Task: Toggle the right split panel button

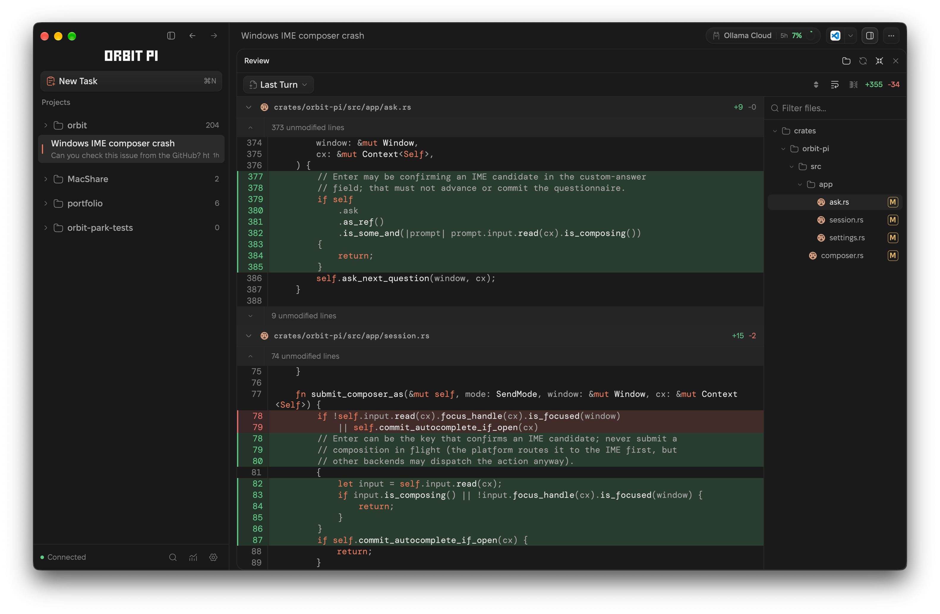Action: (870, 36)
